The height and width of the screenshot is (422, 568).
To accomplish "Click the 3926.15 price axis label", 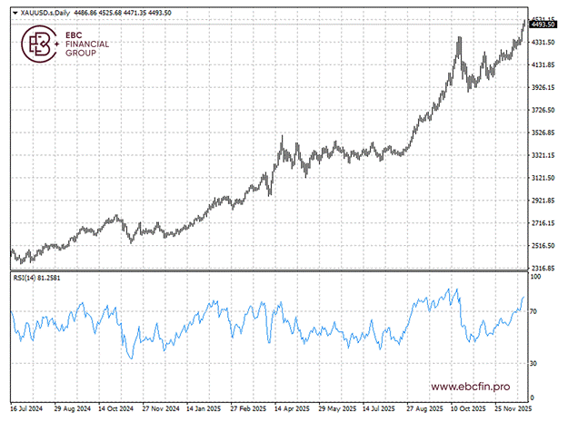I will pos(544,88).
